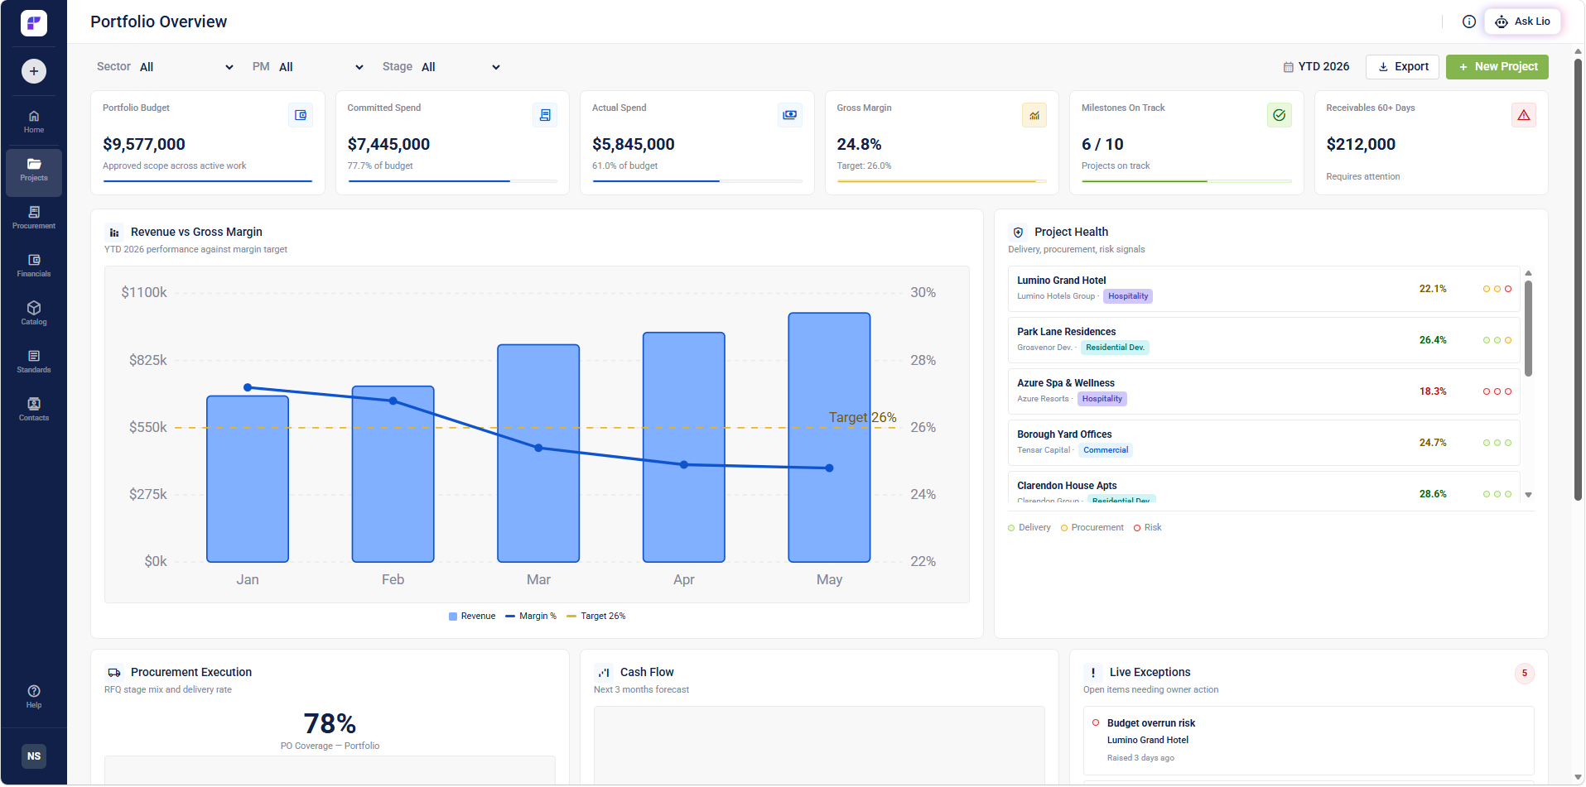Click the Committed Spend document icon
Screen dimensions: 1586x787
tap(545, 115)
